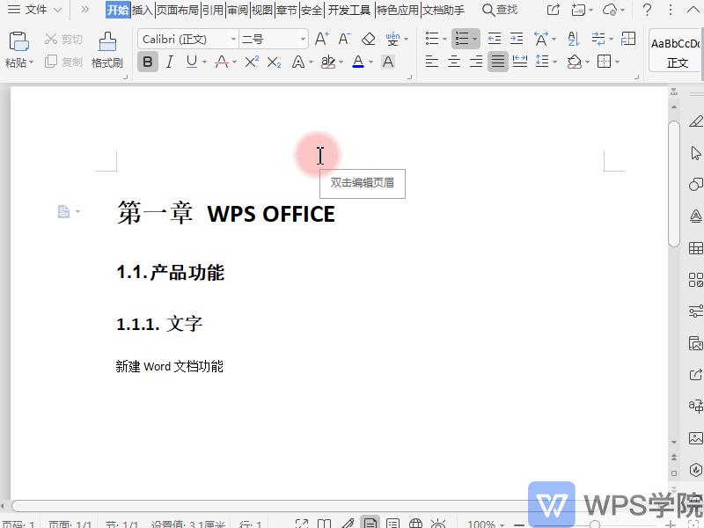Image resolution: width=704 pixels, height=528 pixels.
Task: Click the clear formatting eraser icon
Action: tap(369, 40)
